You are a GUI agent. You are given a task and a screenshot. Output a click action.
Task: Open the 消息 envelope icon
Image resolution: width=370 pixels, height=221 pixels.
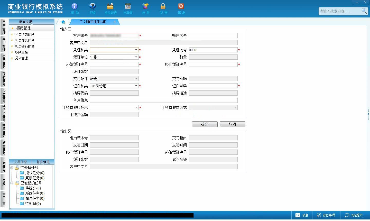(298, 215)
